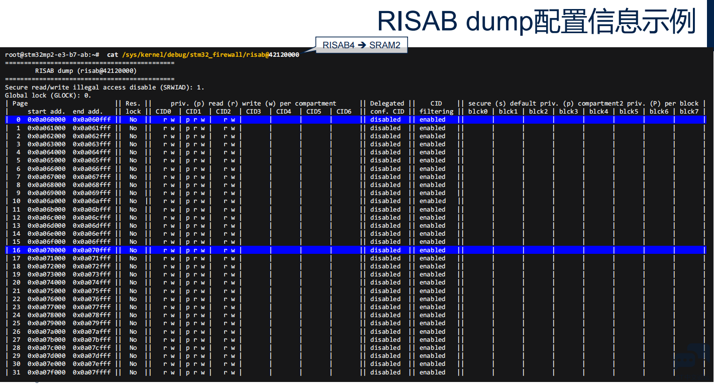This screenshot has width=714, height=385.
Task: Click the slide title RISAB dump配置信息示例
Action: [x=536, y=21]
